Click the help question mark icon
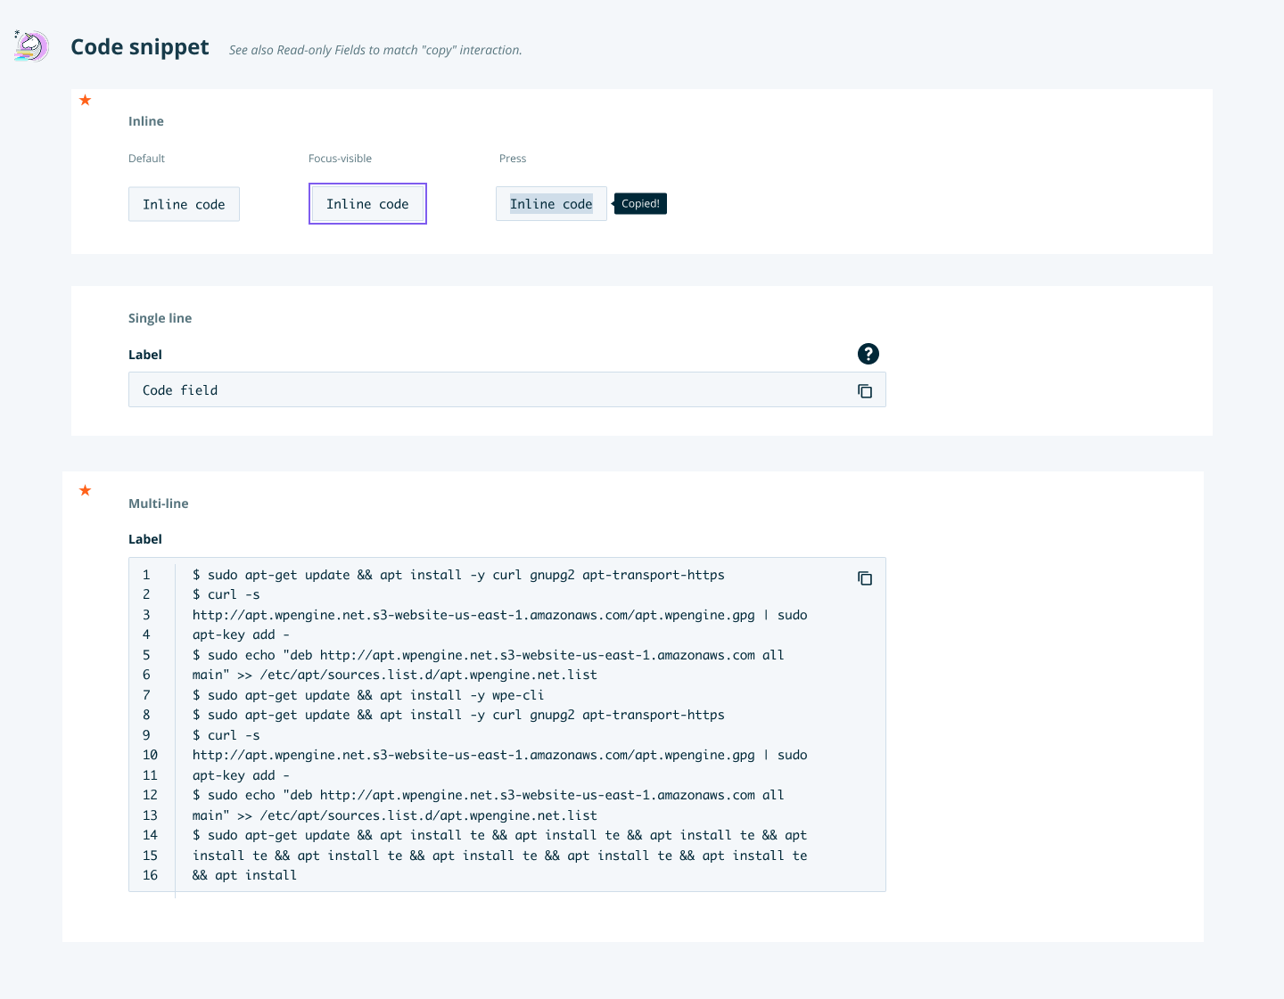The width and height of the screenshot is (1284, 999). click(x=868, y=354)
